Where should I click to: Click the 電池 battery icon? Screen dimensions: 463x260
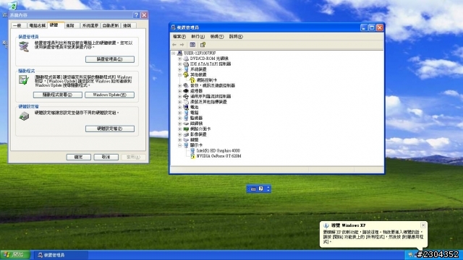tap(186, 107)
